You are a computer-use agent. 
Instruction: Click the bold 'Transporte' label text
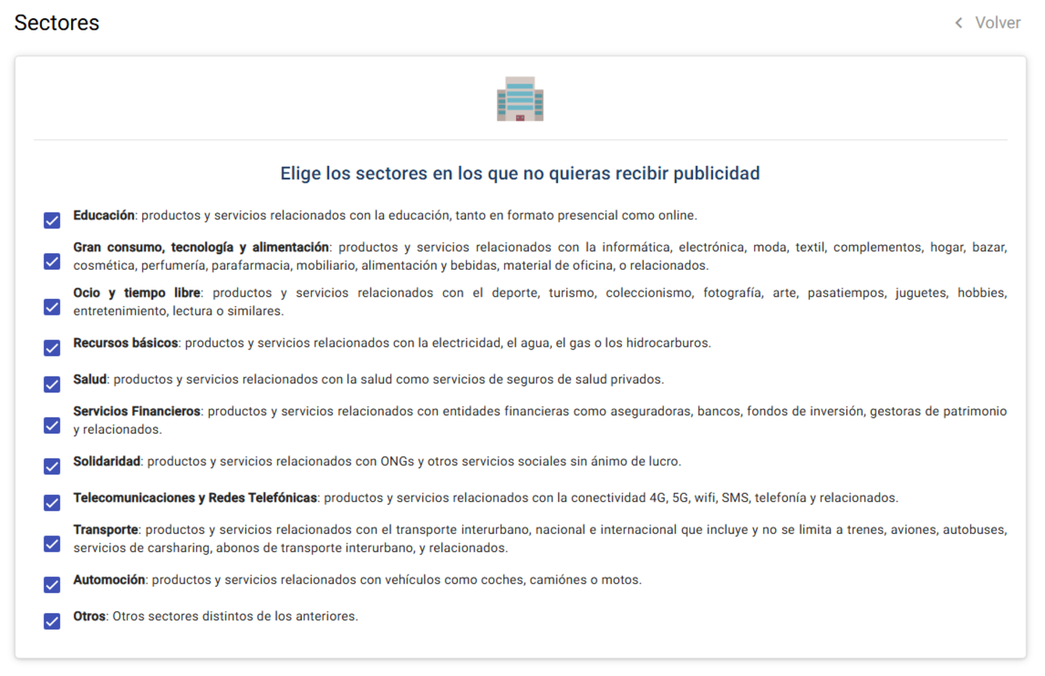click(106, 529)
